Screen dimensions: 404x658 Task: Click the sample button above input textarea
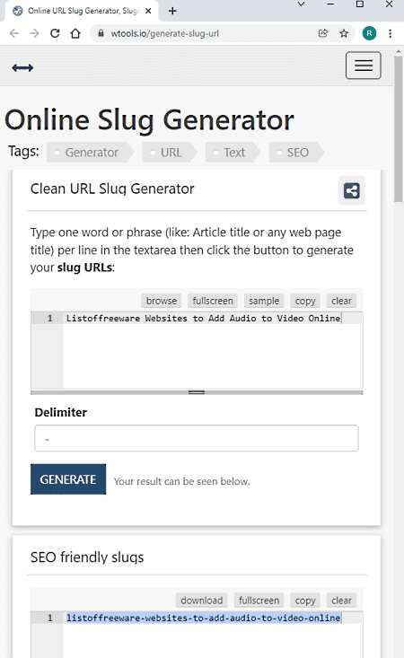264,301
